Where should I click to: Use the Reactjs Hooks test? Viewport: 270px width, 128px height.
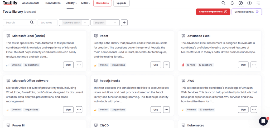pos(156,110)
